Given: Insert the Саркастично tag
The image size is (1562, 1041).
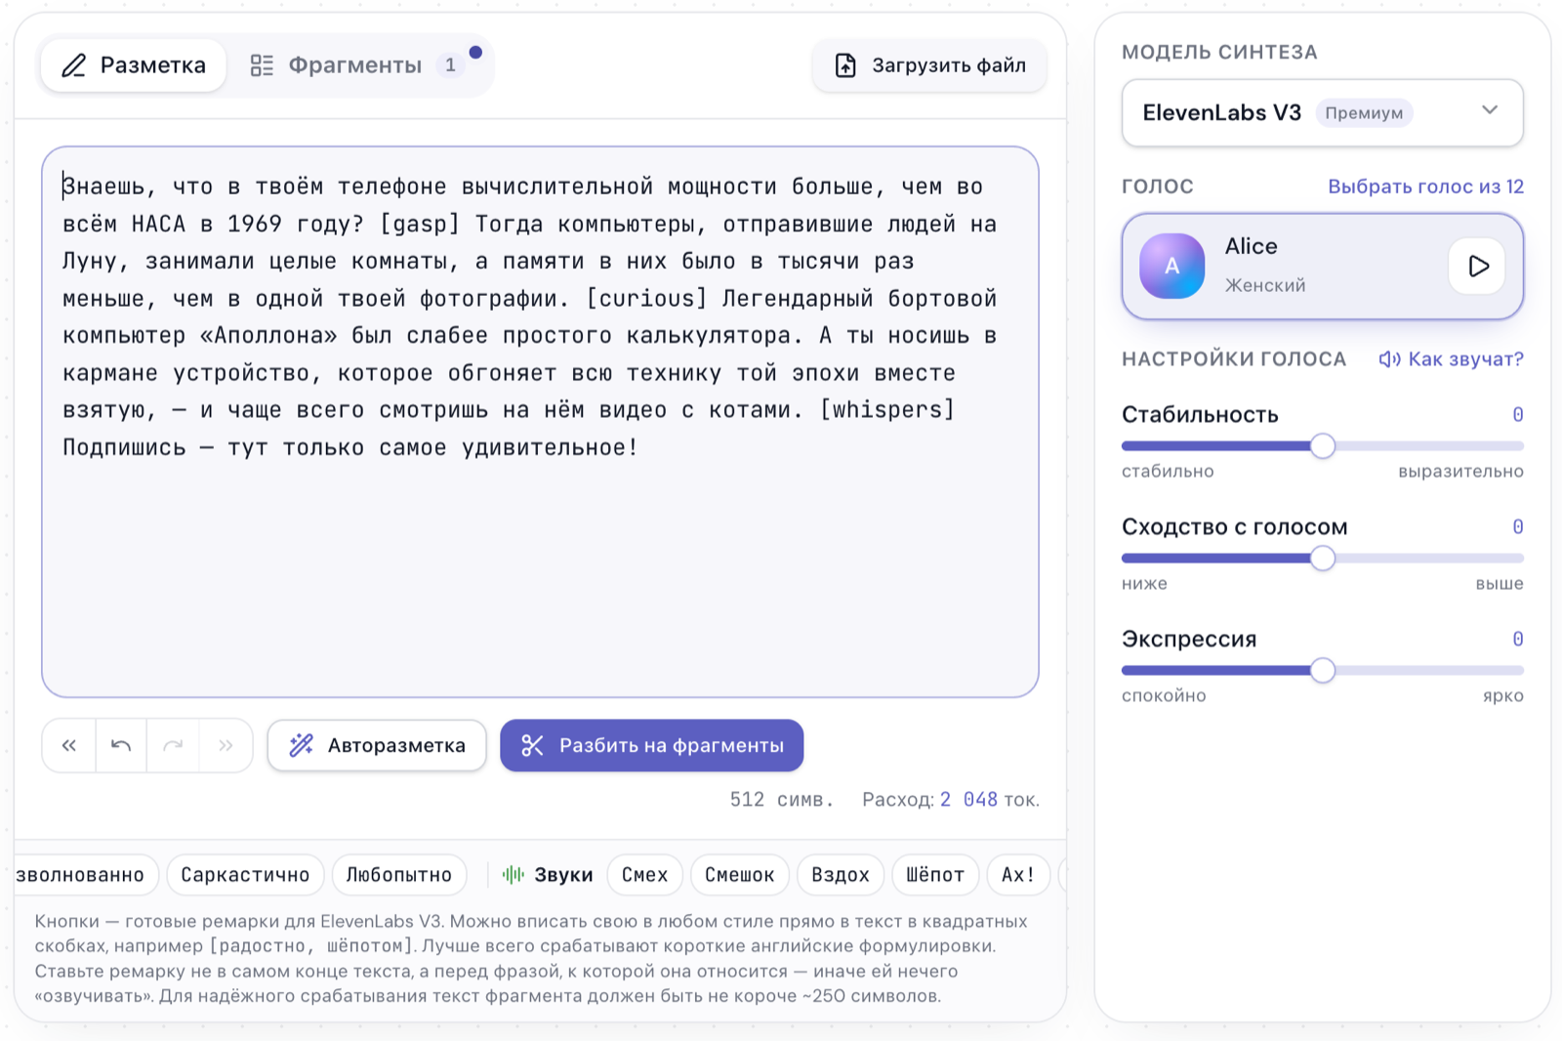Looking at the screenshot, I should pyautogui.click(x=245, y=875).
